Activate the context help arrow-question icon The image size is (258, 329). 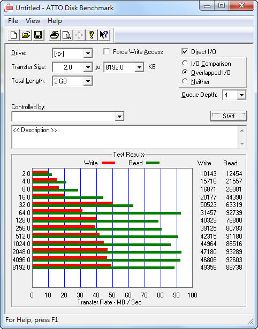coord(104,35)
